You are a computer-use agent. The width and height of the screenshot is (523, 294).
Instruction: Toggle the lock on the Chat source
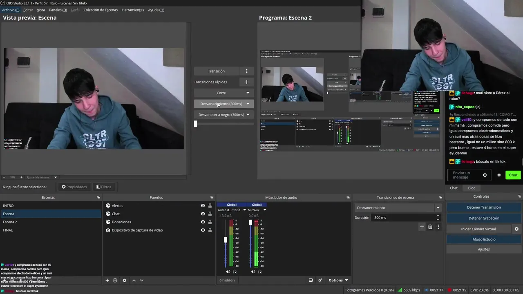210,214
